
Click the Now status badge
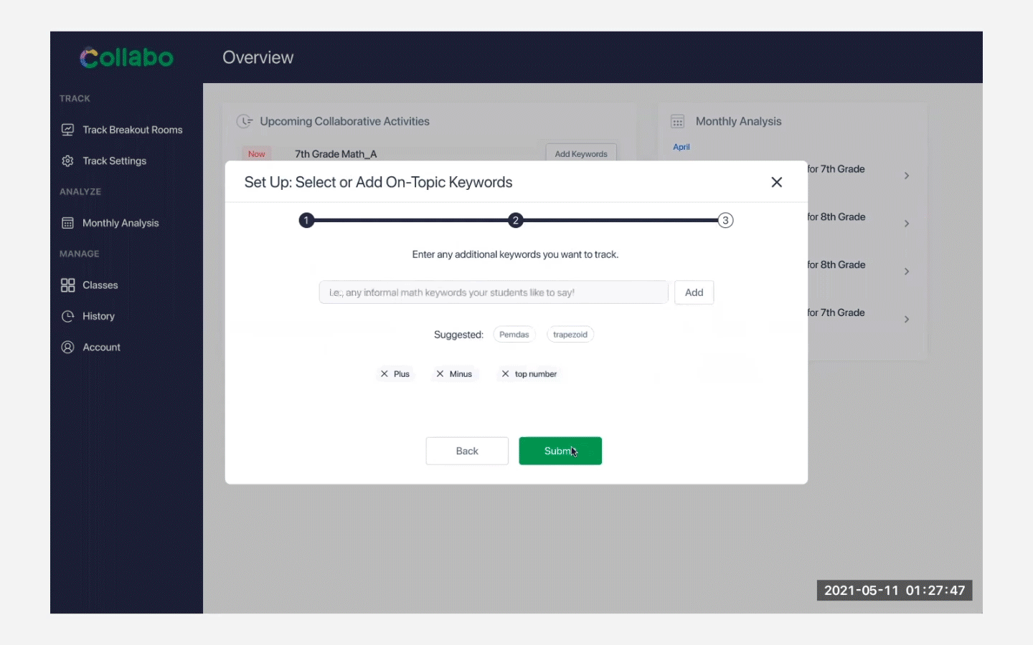256,154
